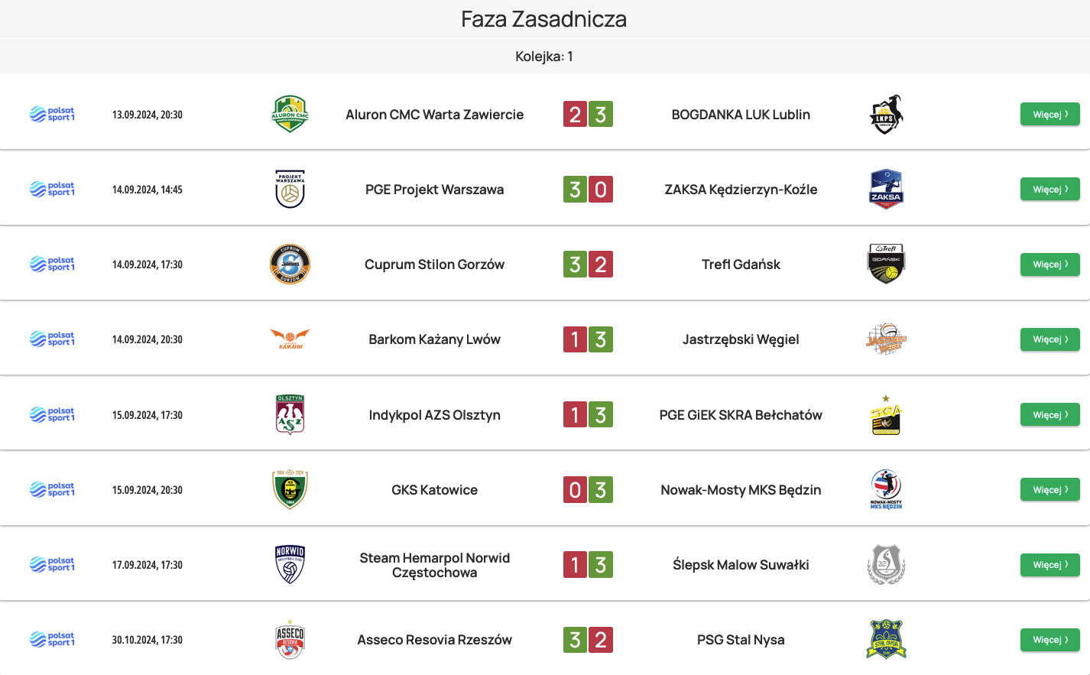Click the Trefl Gdańsk team crest

[x=886, y=264]
